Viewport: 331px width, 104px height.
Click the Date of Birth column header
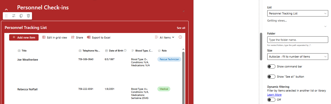(x=116, y=51)
